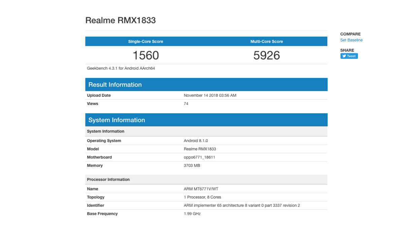The image size is (404, 226).
Task: Click the base frequency value 1.99 GHz
Action: 192,214
